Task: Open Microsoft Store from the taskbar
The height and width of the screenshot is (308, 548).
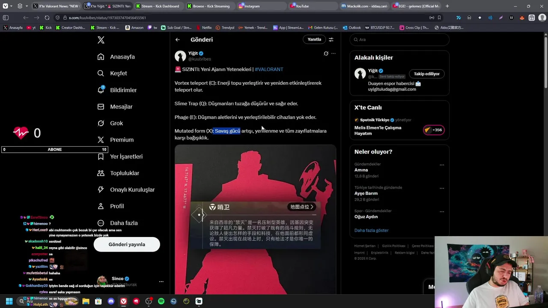Action: tap(98, 301)
